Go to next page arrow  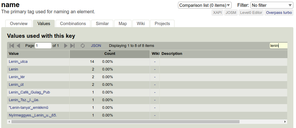(x=66, y=46)
